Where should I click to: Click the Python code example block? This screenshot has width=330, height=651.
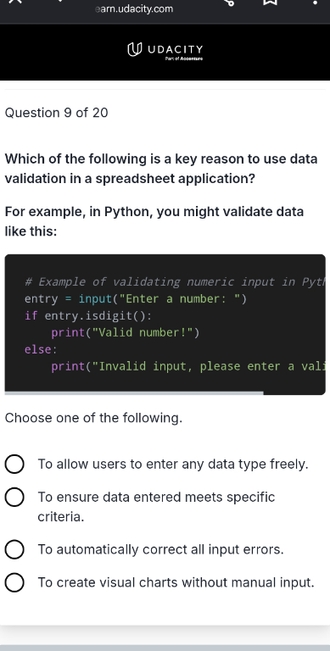[165, 325]
